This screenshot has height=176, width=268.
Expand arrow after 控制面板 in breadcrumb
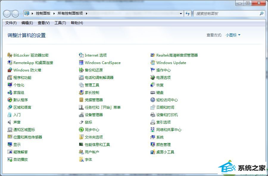point(54,13)
